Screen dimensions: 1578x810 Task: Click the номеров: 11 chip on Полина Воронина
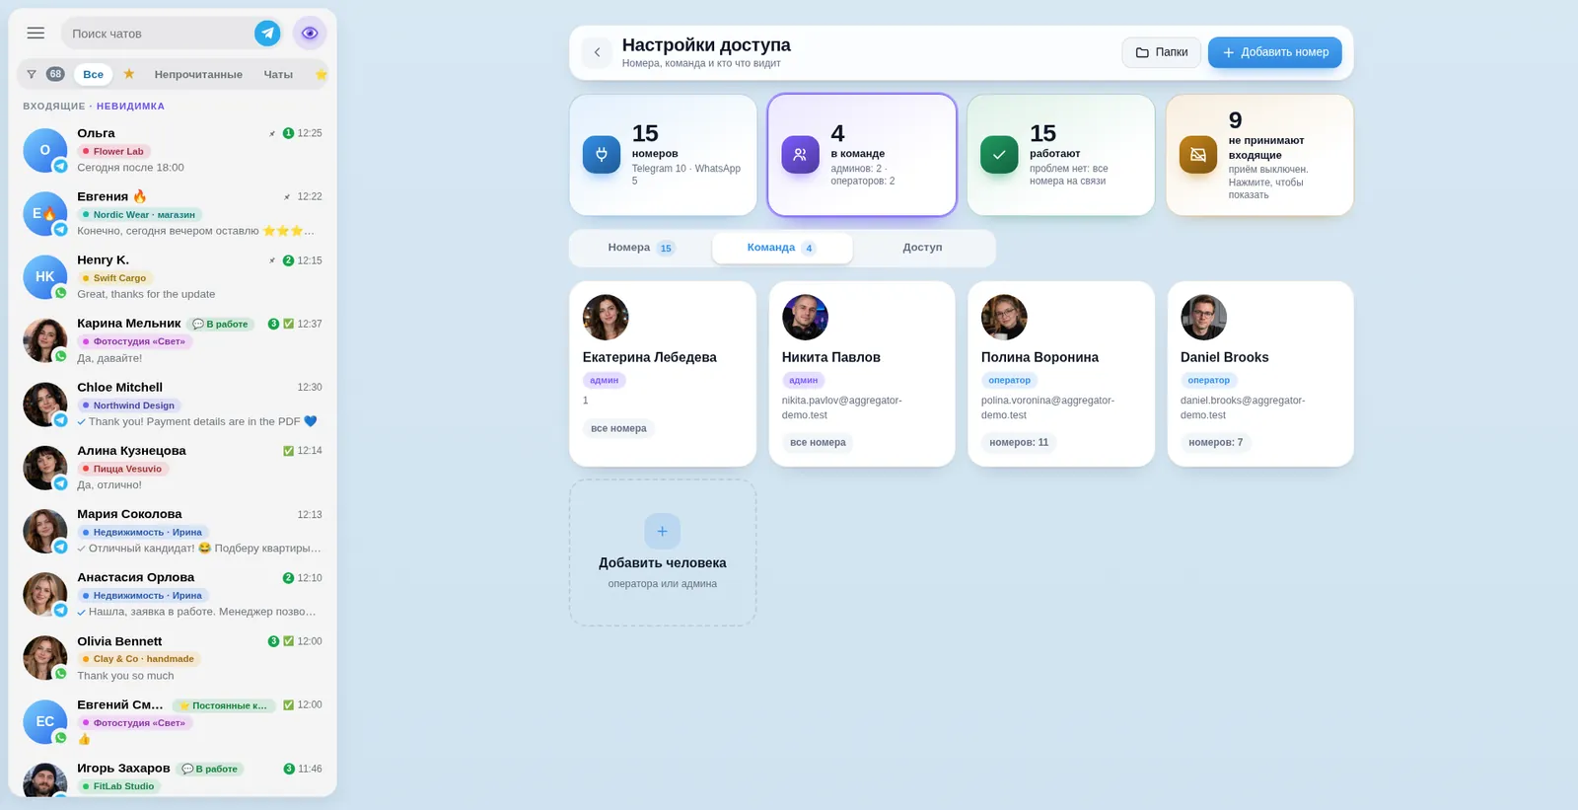click(x=1019, y=443)
